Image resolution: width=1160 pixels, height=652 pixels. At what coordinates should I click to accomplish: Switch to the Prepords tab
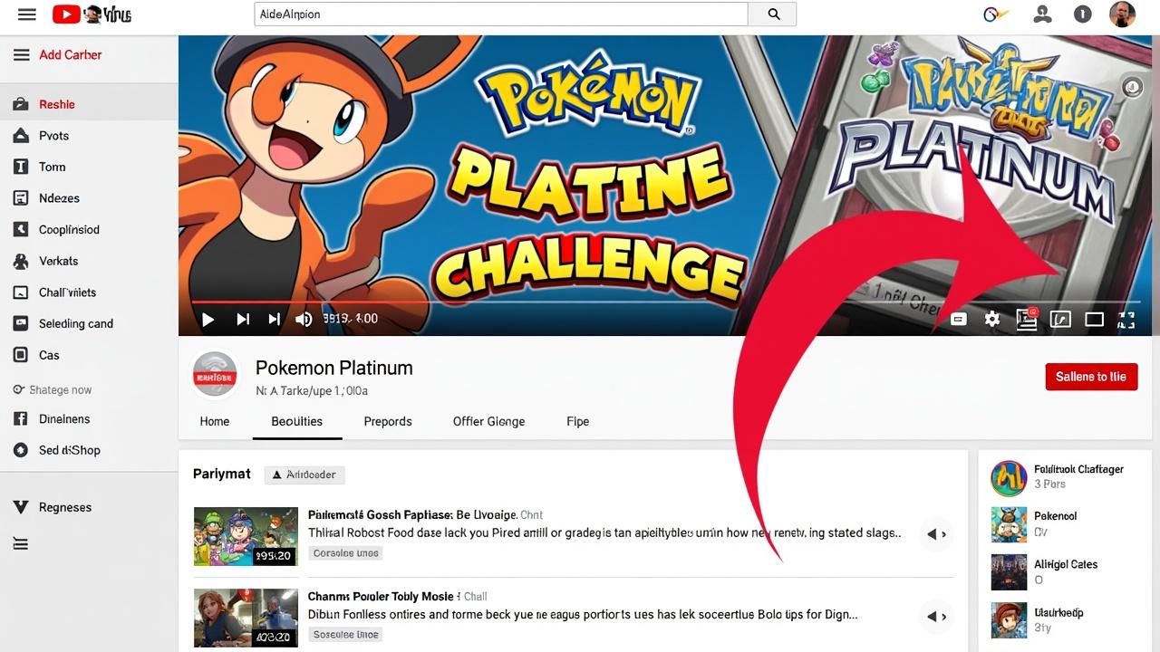point(388,421)
